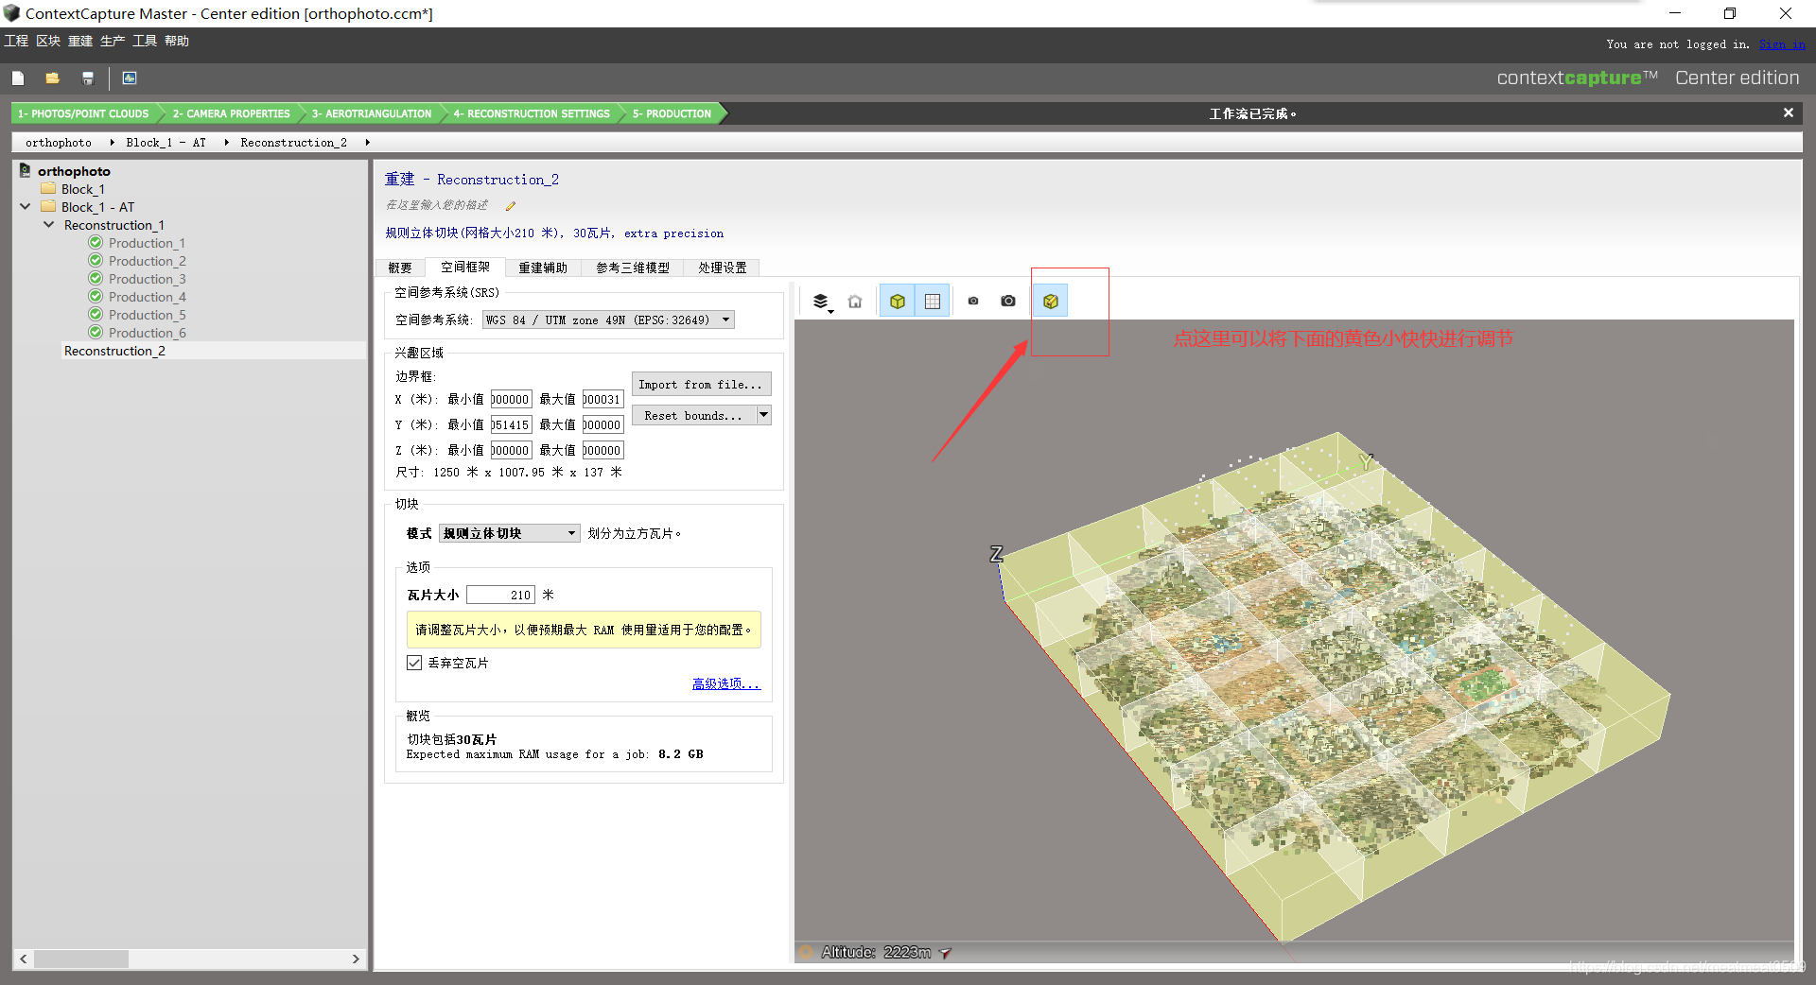Click the Reconstruction_2 breadcrumb item

[293, 143]
